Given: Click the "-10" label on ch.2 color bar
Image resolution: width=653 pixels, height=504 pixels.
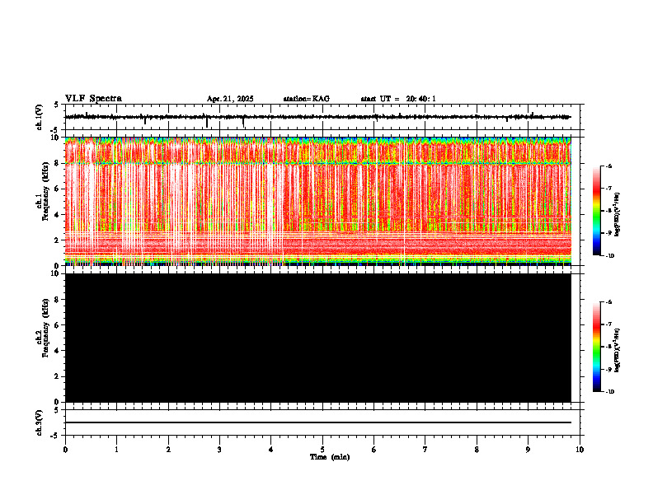Looking at the screenshot, I should (x=609, y=391).
